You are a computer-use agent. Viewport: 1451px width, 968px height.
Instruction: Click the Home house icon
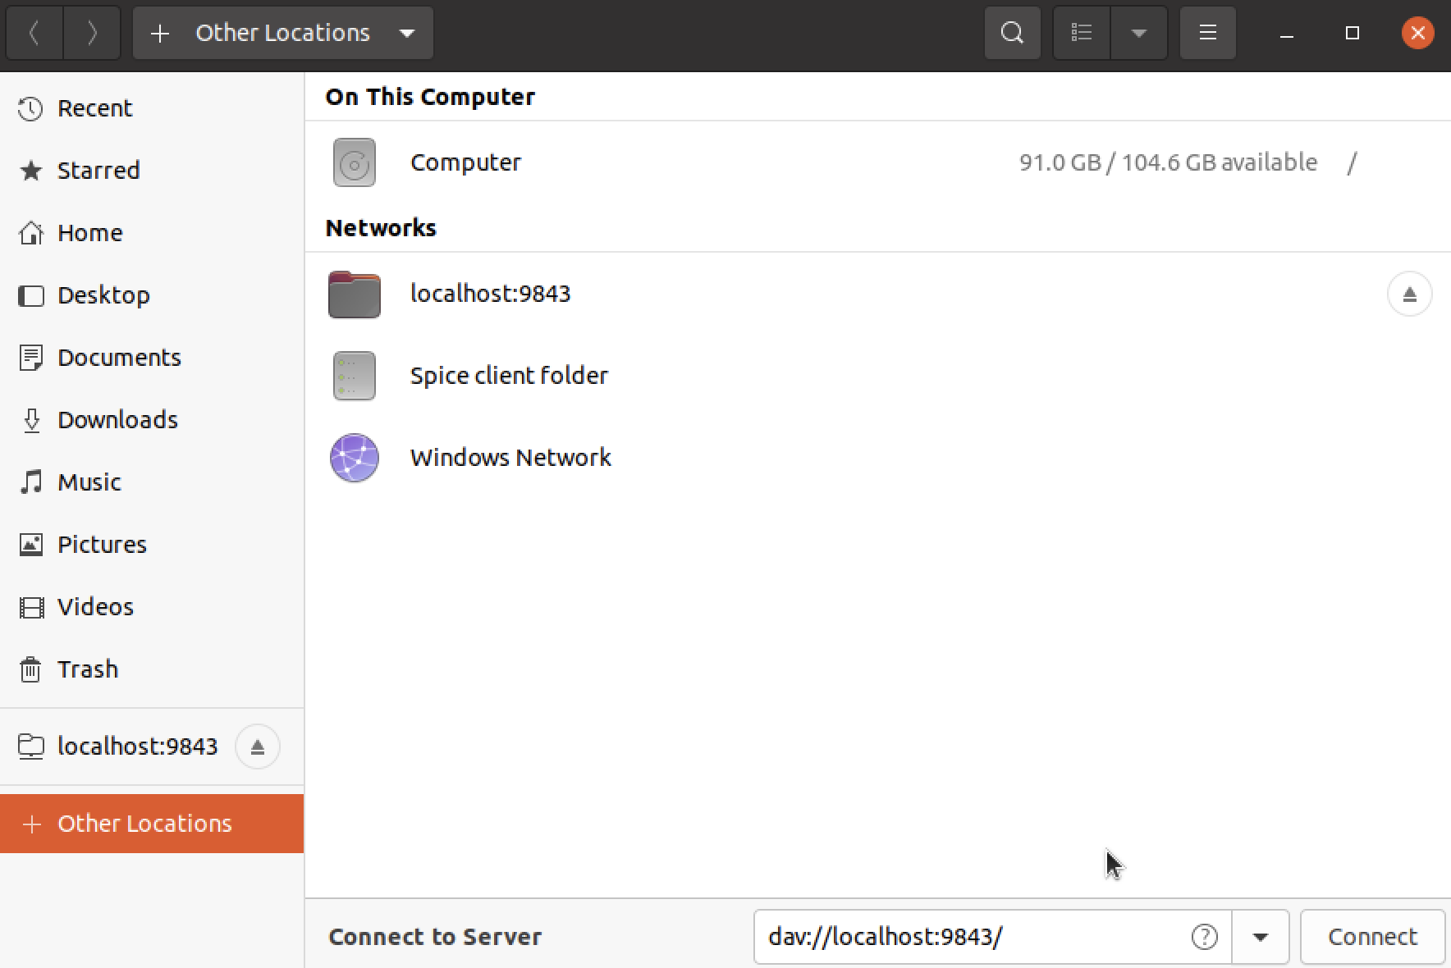tap(30, 233)
